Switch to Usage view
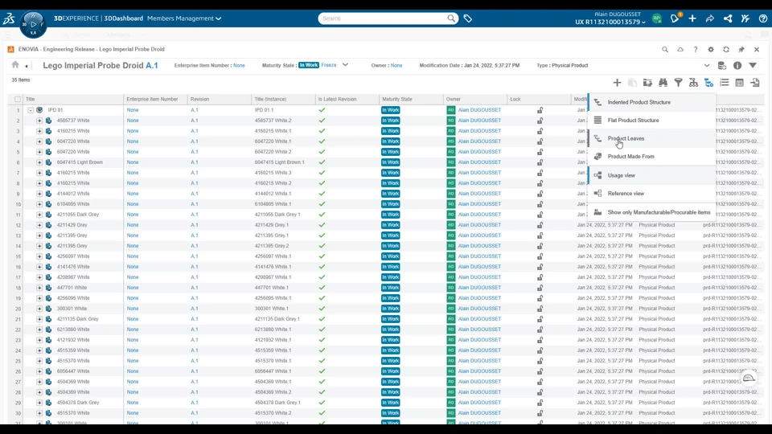 click(652, 175)
